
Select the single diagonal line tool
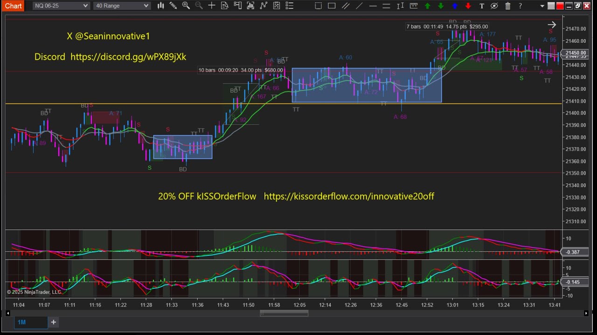[359, 6]
